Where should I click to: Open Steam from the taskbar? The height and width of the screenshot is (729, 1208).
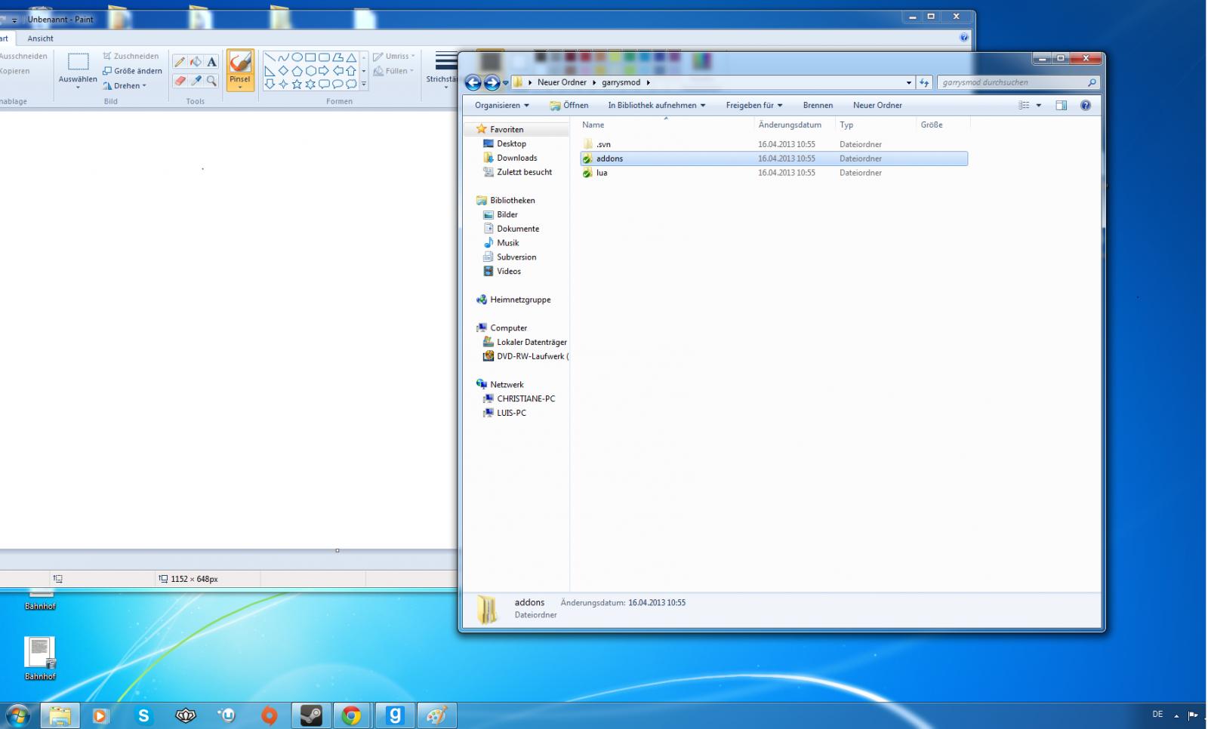[x=311, y=715]
